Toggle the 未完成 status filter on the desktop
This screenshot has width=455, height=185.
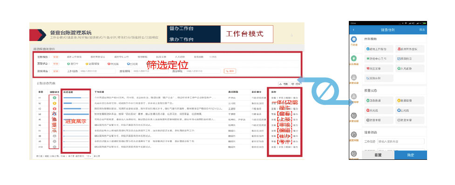coord(113,64)
